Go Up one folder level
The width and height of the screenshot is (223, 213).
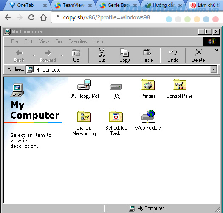pyautogui.click(x=76, y=56)
